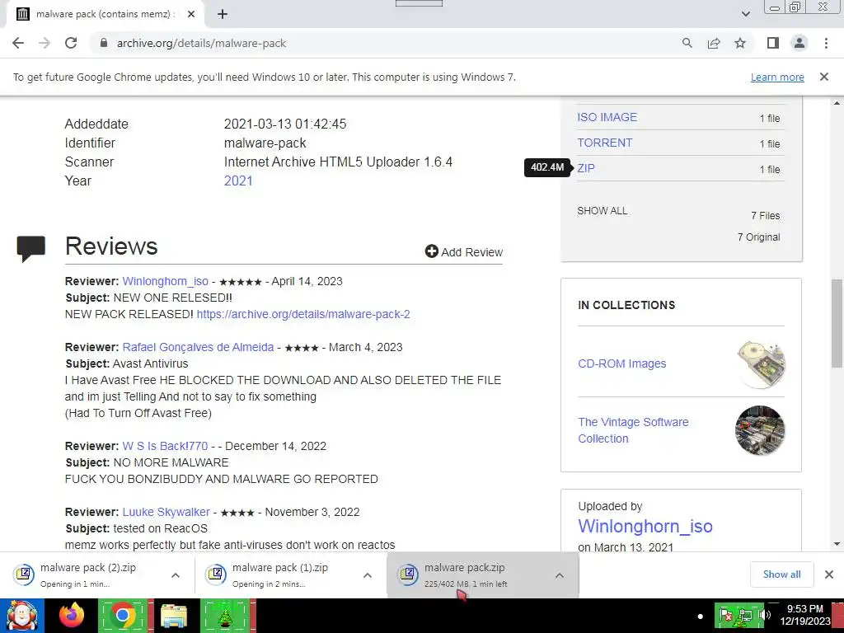View site information via the lock icon

(104, 43)
